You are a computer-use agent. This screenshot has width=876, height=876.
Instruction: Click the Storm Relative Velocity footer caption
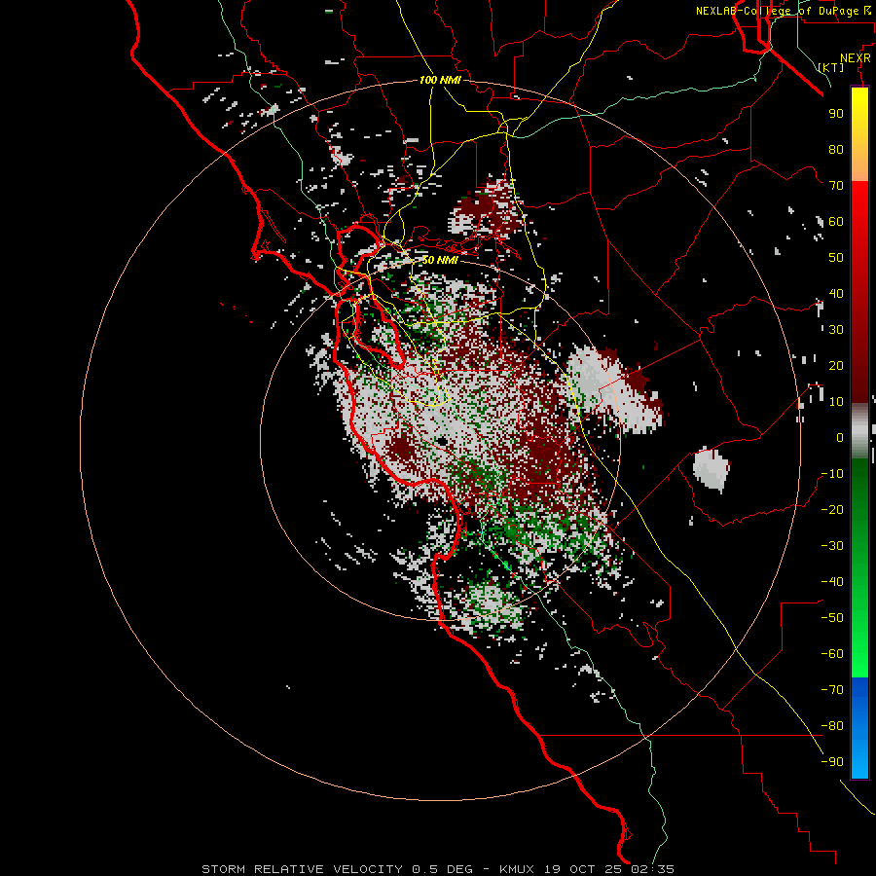[437, 869]
